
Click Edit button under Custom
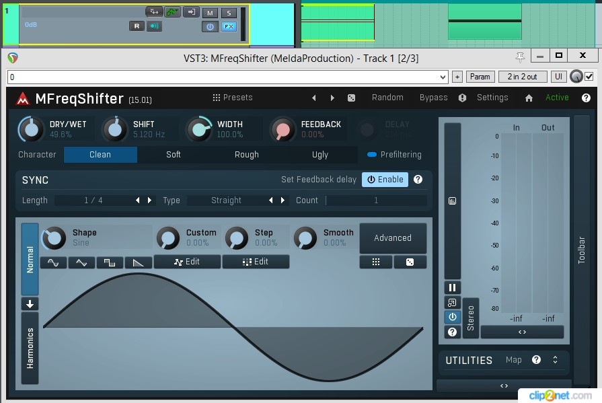pos(188,262)
